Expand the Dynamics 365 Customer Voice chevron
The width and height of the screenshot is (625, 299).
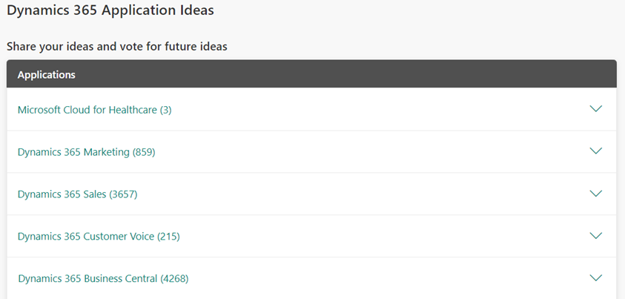coord(595,236)
